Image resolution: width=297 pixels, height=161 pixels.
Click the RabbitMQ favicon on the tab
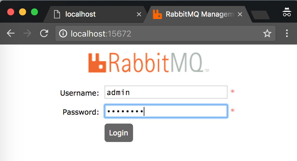(157, 14)
